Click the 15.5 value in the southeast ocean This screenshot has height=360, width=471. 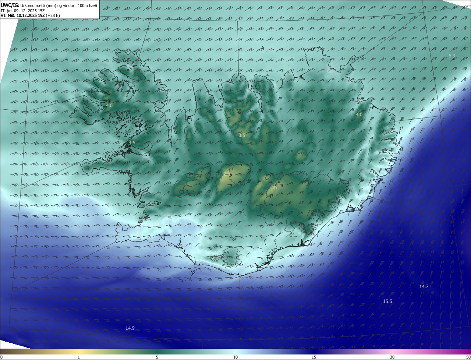[x=387, y=301]
